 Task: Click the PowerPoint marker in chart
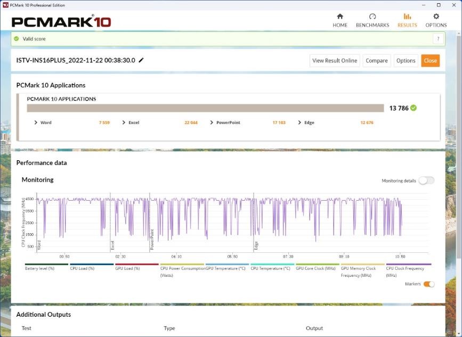(152, 239)
